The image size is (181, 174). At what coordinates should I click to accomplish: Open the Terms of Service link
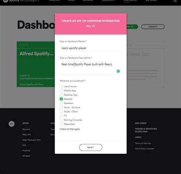point(143,143)
